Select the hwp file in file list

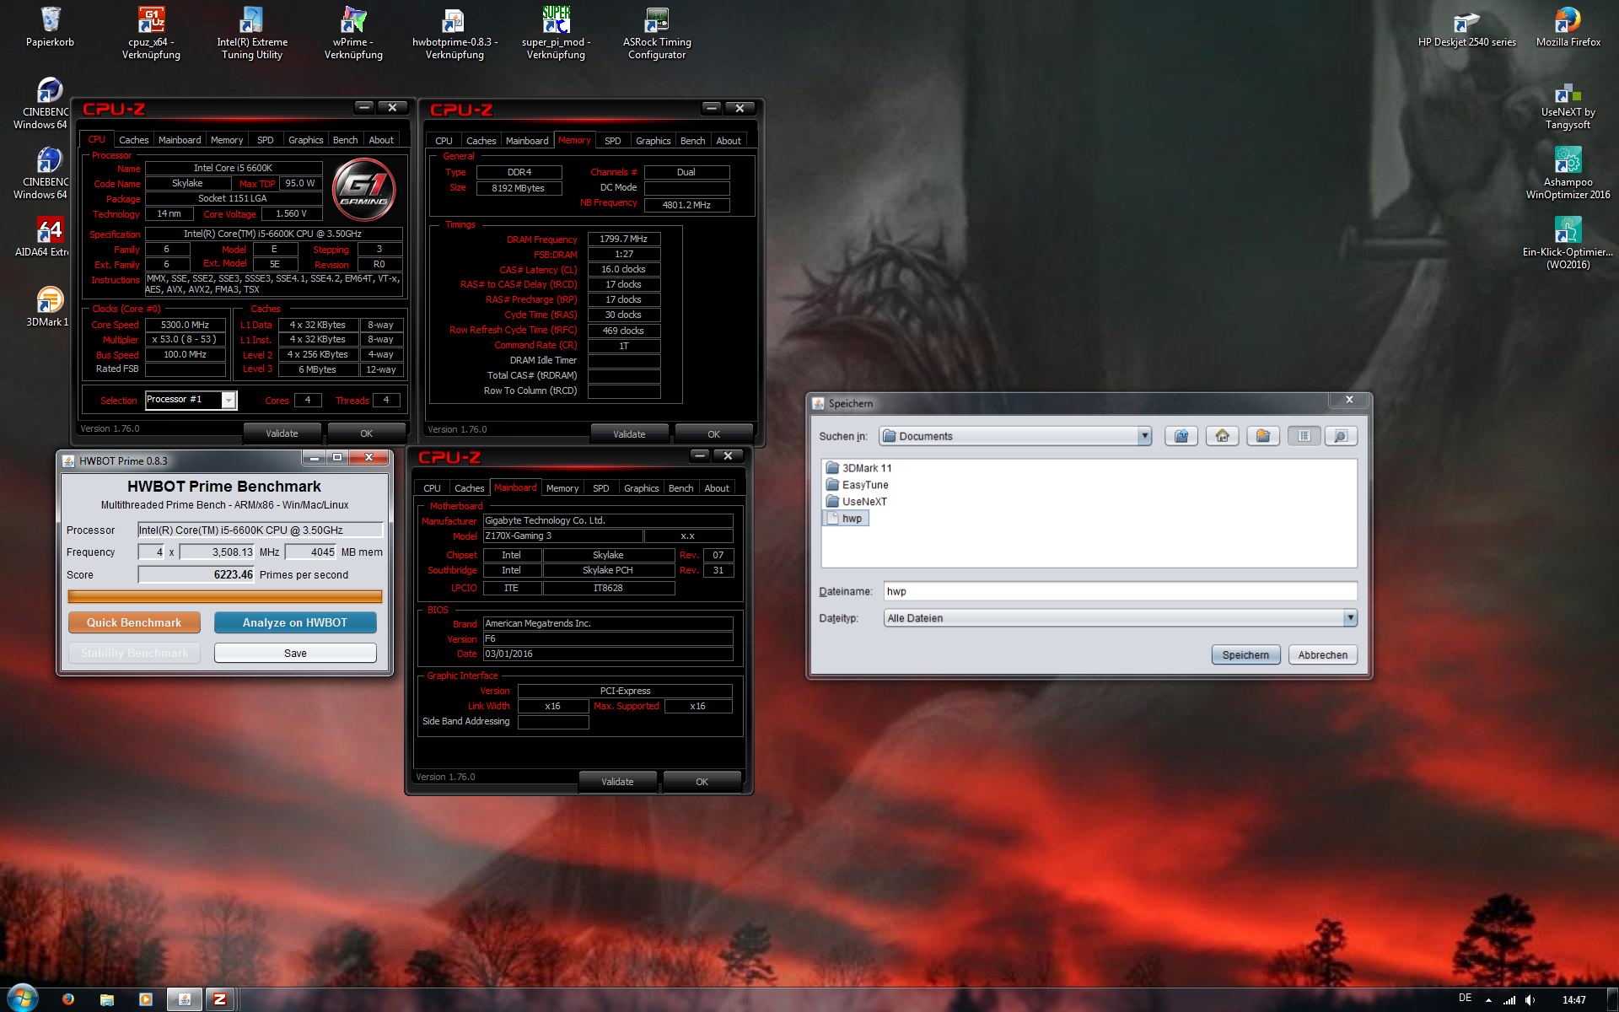click(846, 518)
